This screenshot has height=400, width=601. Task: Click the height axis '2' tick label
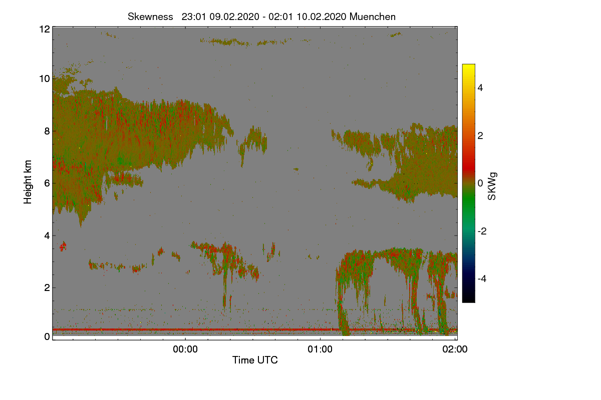tap(47, 287)
